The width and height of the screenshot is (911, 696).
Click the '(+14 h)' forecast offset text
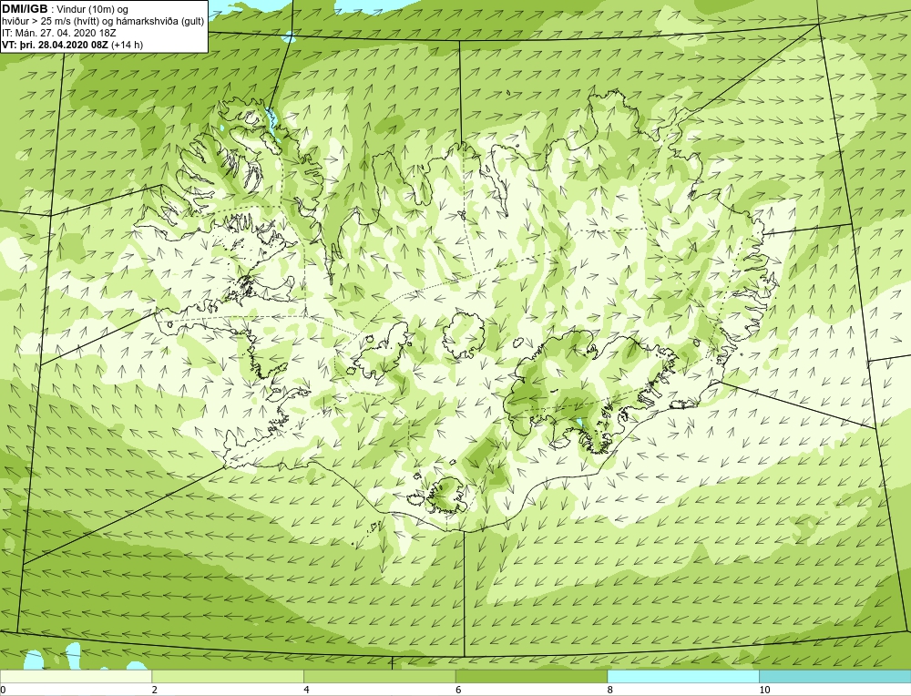tap(128, 45)
